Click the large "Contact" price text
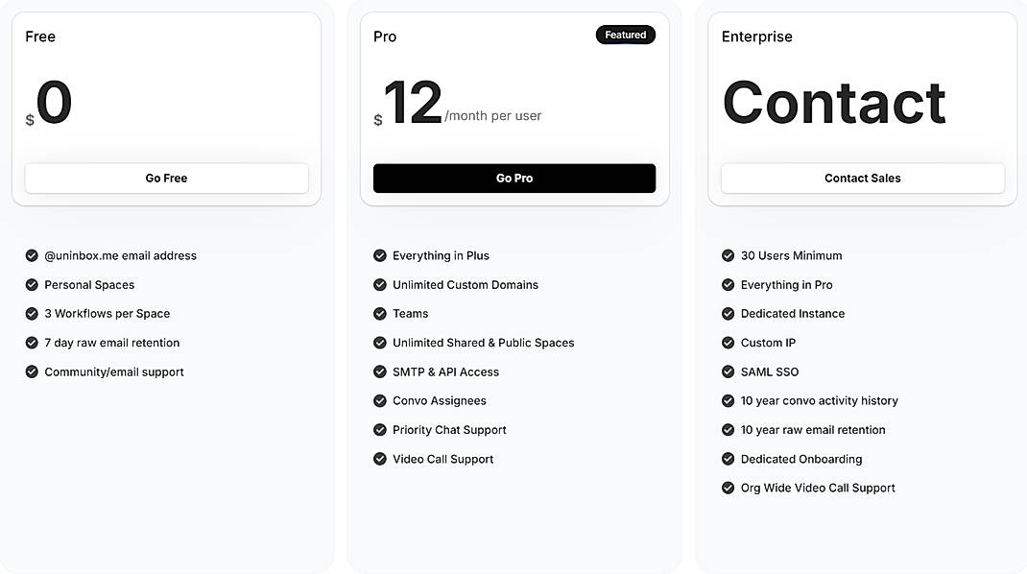Image resolution: width=1027 pixels, height=574 pixels. (833, 102)
